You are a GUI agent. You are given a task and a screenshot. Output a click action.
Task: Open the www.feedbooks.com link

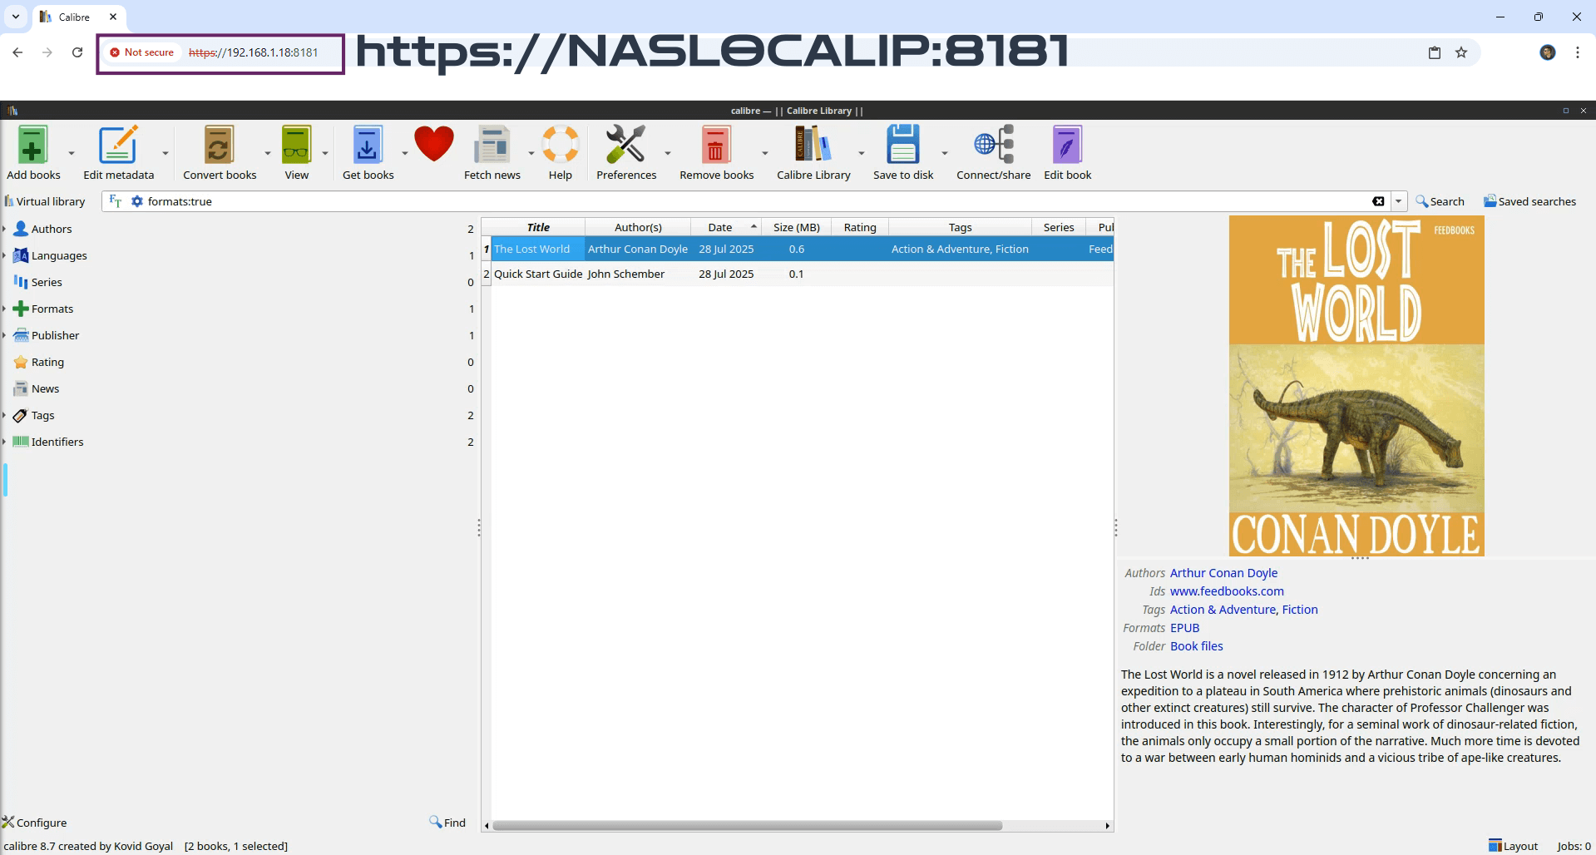(1227, 591)
